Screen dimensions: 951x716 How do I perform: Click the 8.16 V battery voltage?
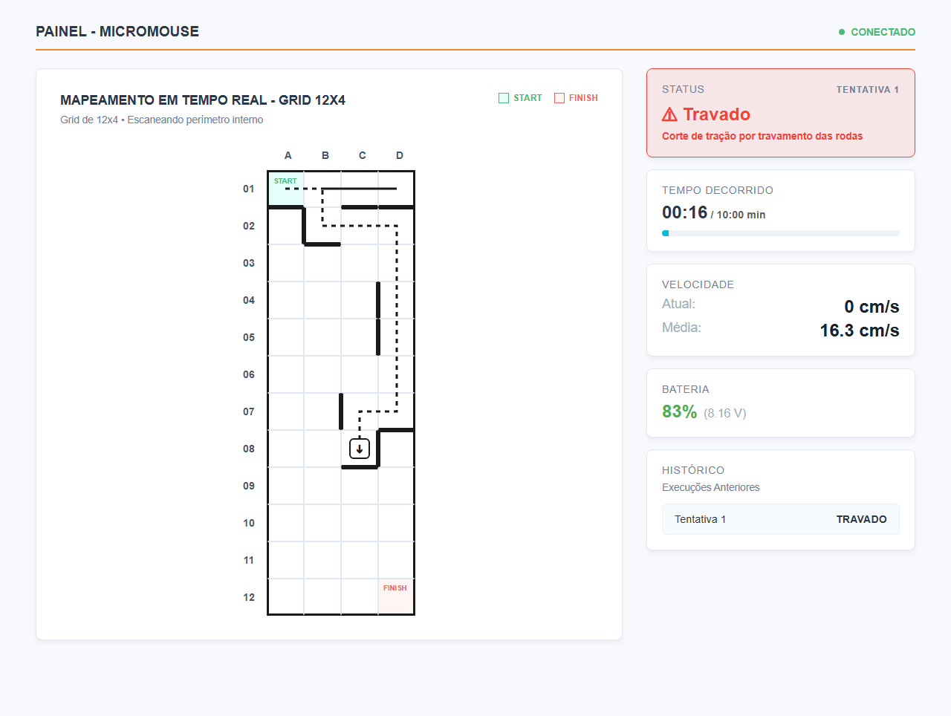click(x=725, y=413)
